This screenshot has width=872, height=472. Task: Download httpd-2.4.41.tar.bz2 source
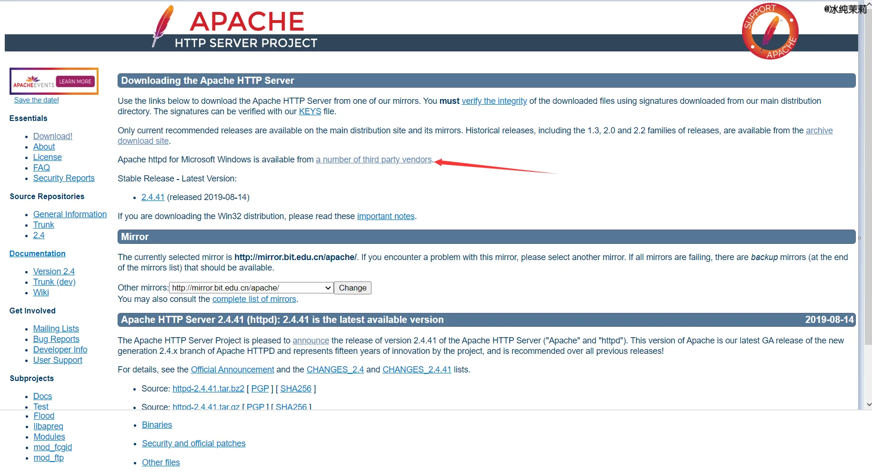coord(208,389)
